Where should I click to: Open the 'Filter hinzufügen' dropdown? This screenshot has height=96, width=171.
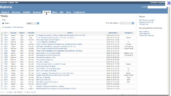(127, 23)
